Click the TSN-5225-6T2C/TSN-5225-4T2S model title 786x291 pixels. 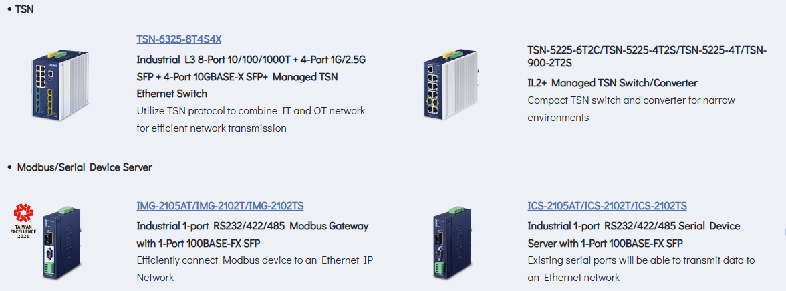[x=647, y=57]
